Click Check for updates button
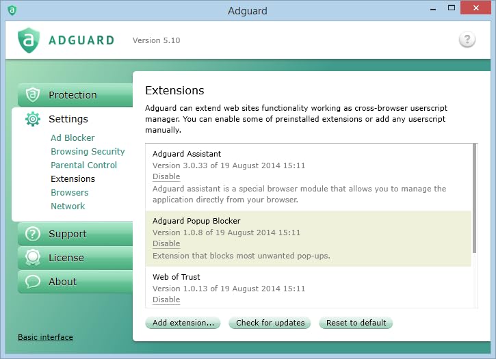The height and width of the screenshot is (359, 496). pyautogui.click(x=270, y=323)
